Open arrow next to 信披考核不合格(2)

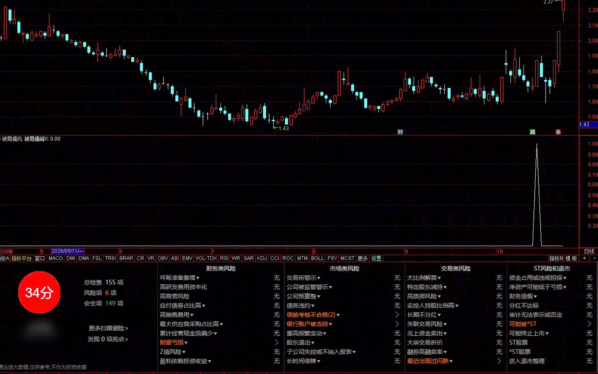coord(397,315)
